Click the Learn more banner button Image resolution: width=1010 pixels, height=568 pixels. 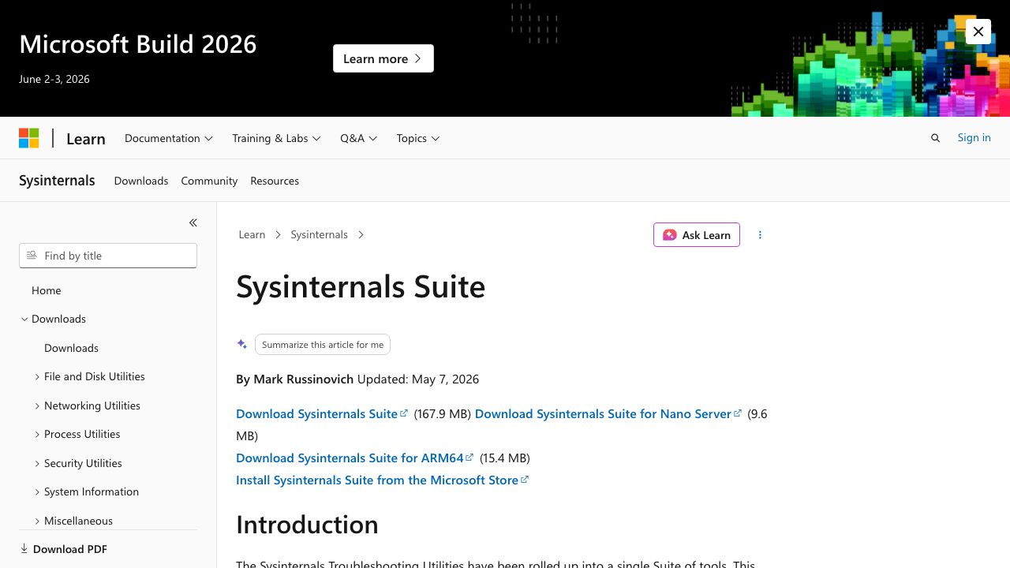point(383,58)
